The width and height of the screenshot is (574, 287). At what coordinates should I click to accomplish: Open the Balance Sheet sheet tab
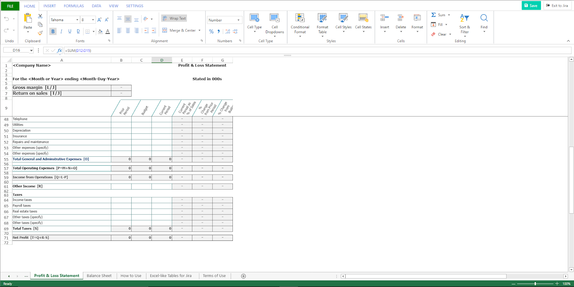pyautogui.click(x=99, y=276)
